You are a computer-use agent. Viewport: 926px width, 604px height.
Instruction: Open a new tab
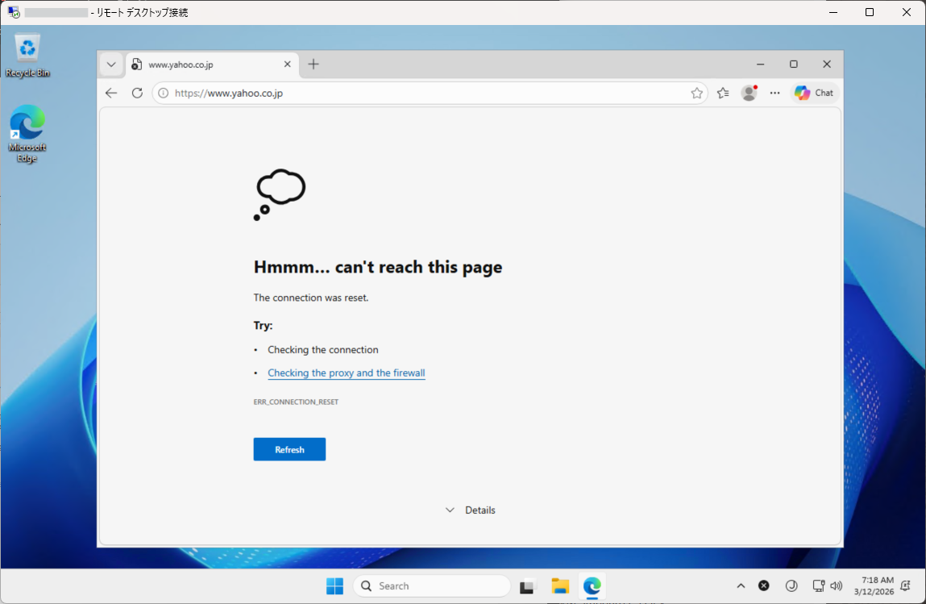click(314, 65)
